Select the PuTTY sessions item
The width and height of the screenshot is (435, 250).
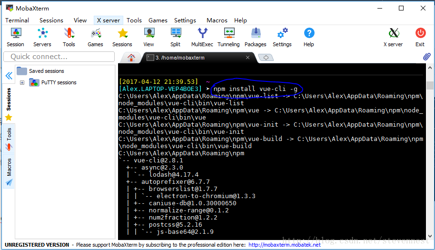coord(53,82)
